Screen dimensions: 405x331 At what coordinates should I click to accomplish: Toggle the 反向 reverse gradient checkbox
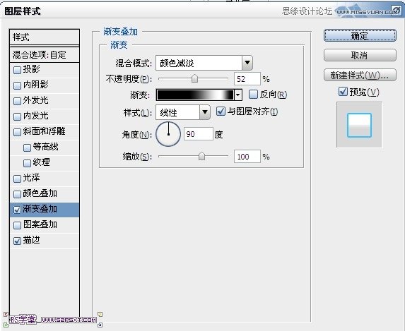click(253, 94)
